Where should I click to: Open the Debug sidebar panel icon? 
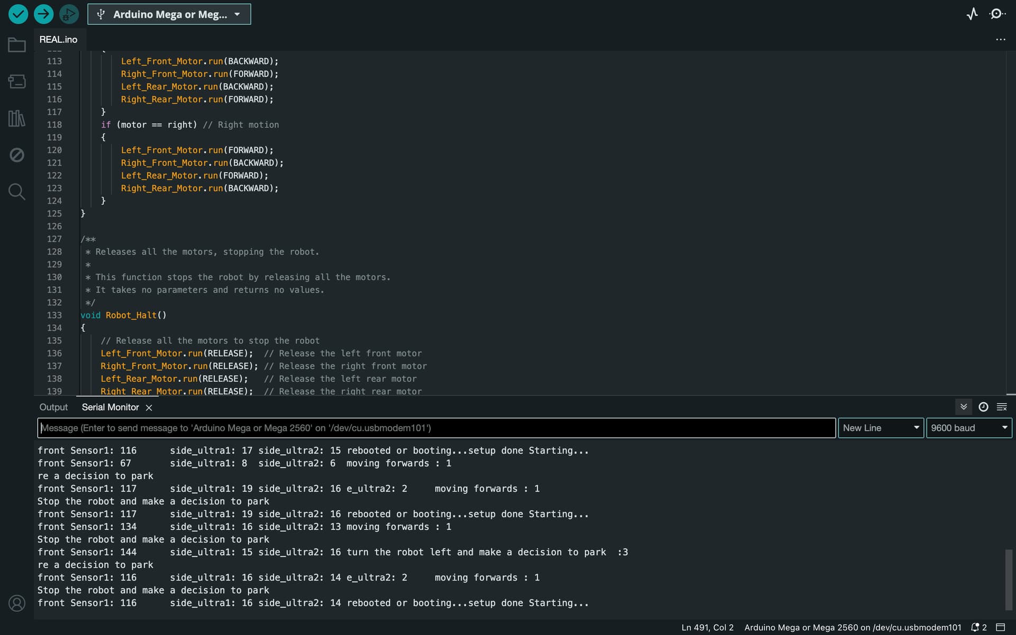[17, 155]
